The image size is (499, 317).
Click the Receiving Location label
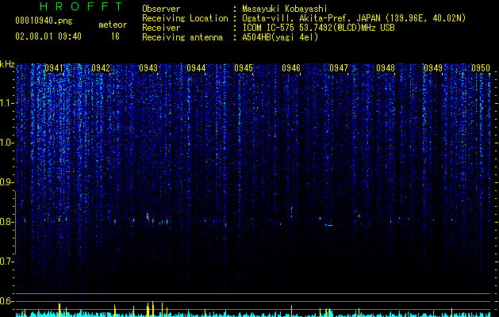(185, 18)
